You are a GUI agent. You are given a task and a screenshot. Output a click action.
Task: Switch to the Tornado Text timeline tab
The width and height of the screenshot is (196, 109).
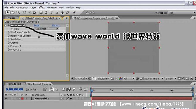tap(14, 84)
